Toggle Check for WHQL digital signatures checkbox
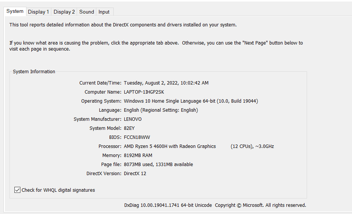 point(17,190)
